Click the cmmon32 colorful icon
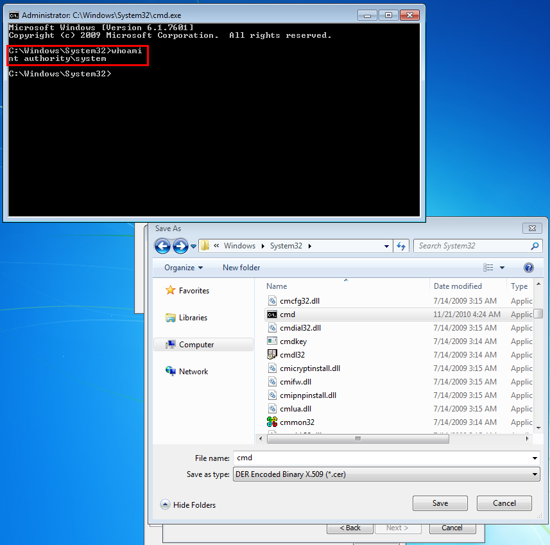 tap(272, 422)
